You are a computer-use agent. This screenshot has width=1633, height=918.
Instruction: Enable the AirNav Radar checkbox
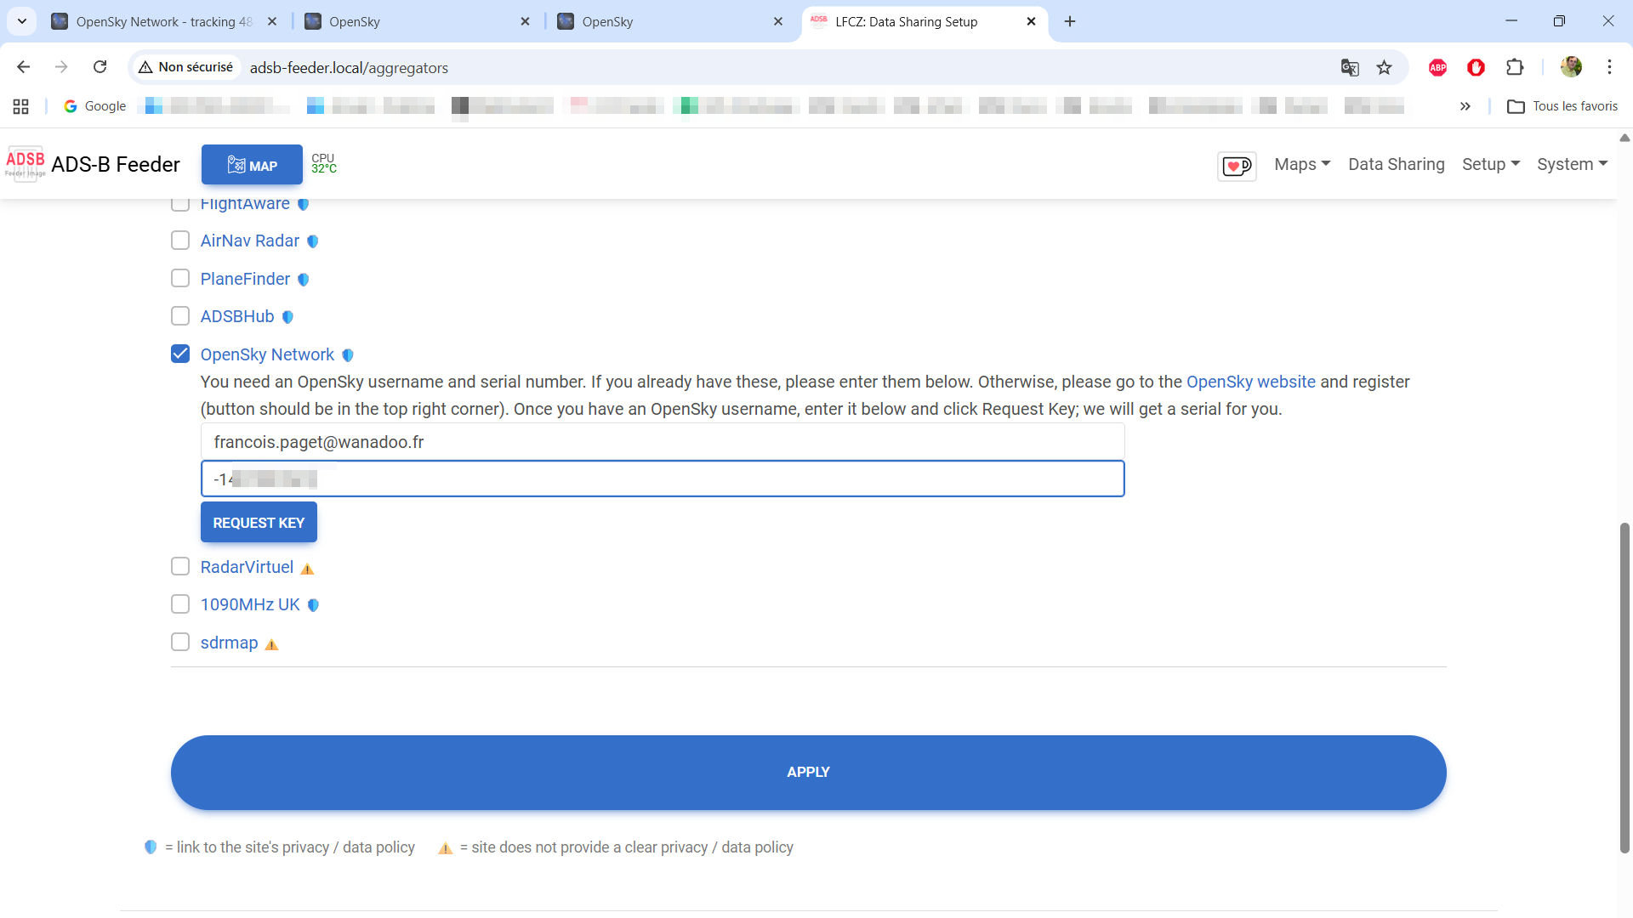[x=180, y=241]
